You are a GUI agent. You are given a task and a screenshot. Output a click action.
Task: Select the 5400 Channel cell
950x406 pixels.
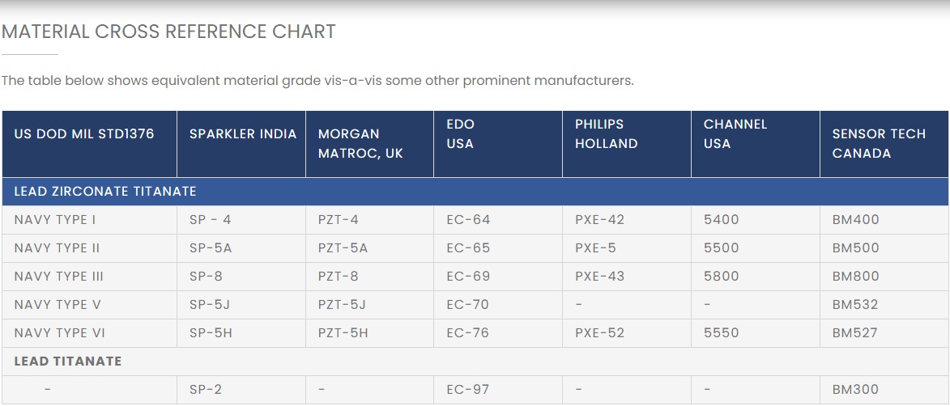pos(722,220)
